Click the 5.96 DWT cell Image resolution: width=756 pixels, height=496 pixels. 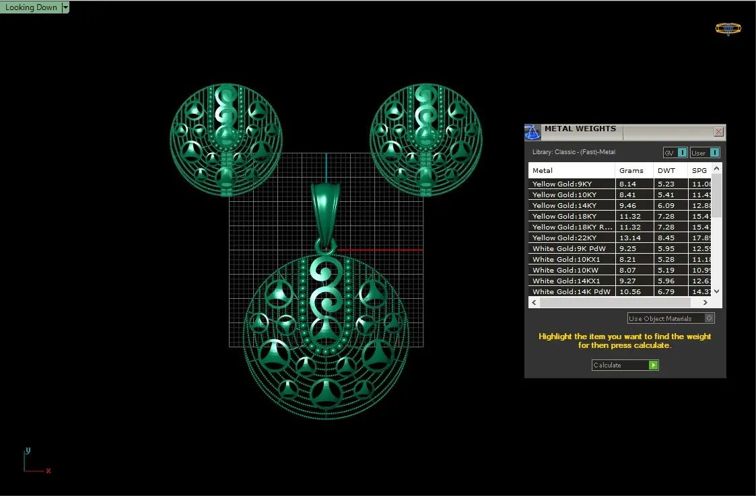671,281
